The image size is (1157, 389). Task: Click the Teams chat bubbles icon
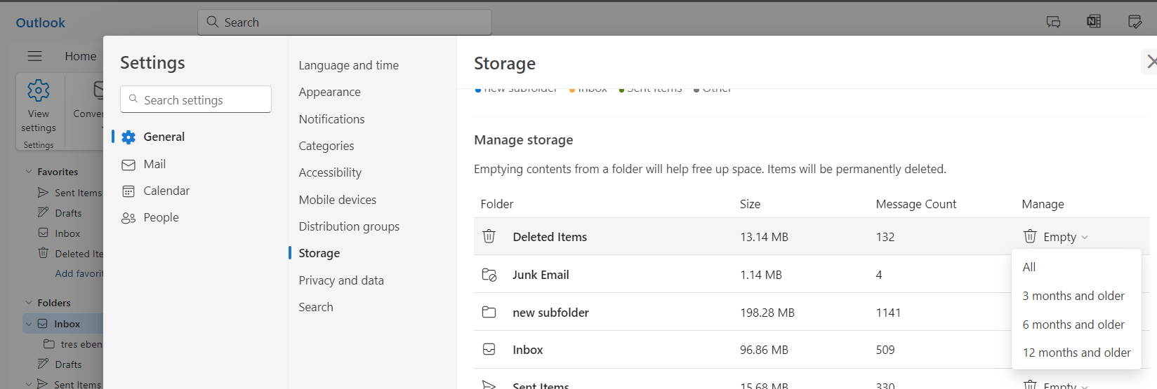1053,22
